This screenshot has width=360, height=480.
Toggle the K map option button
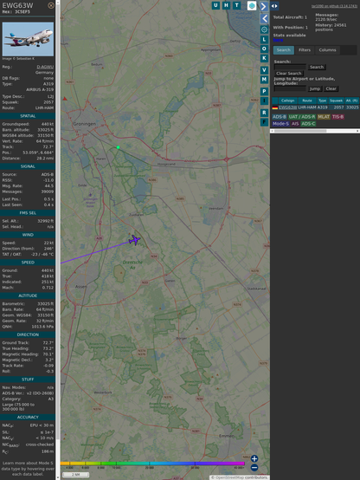point(264,58)
